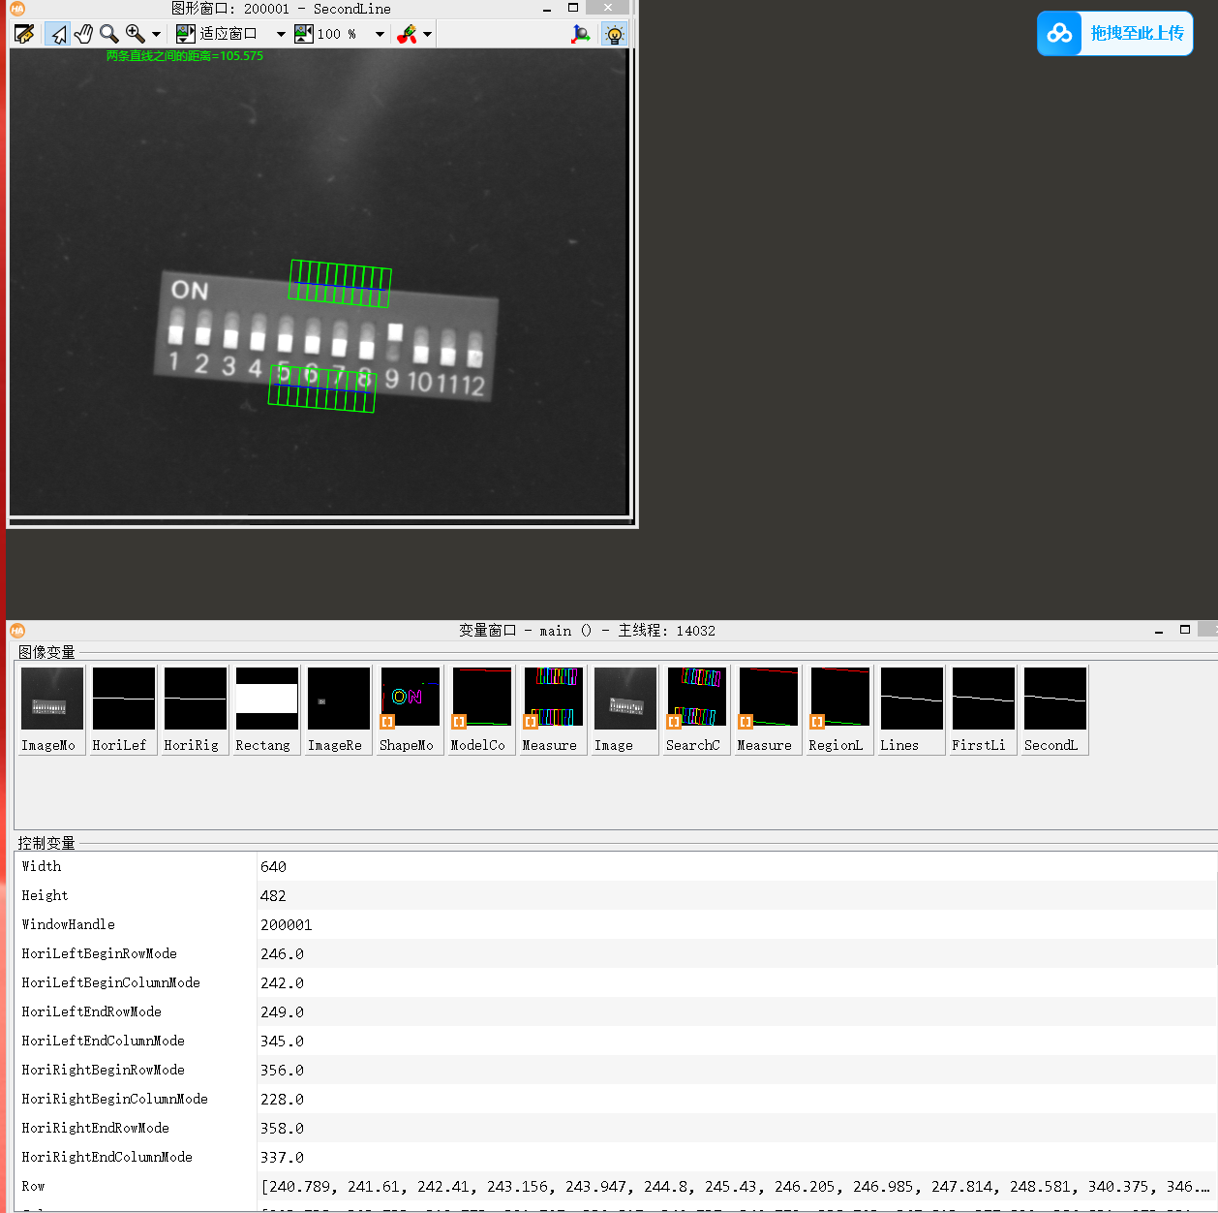Select the HoriRightEndColumnMode variable
Screen dimensions: 1218x1213
tap(107, 1157)
